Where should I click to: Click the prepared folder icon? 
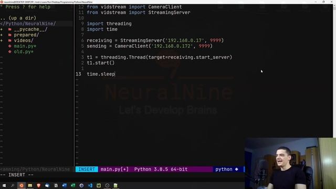(x=10, y=35)
